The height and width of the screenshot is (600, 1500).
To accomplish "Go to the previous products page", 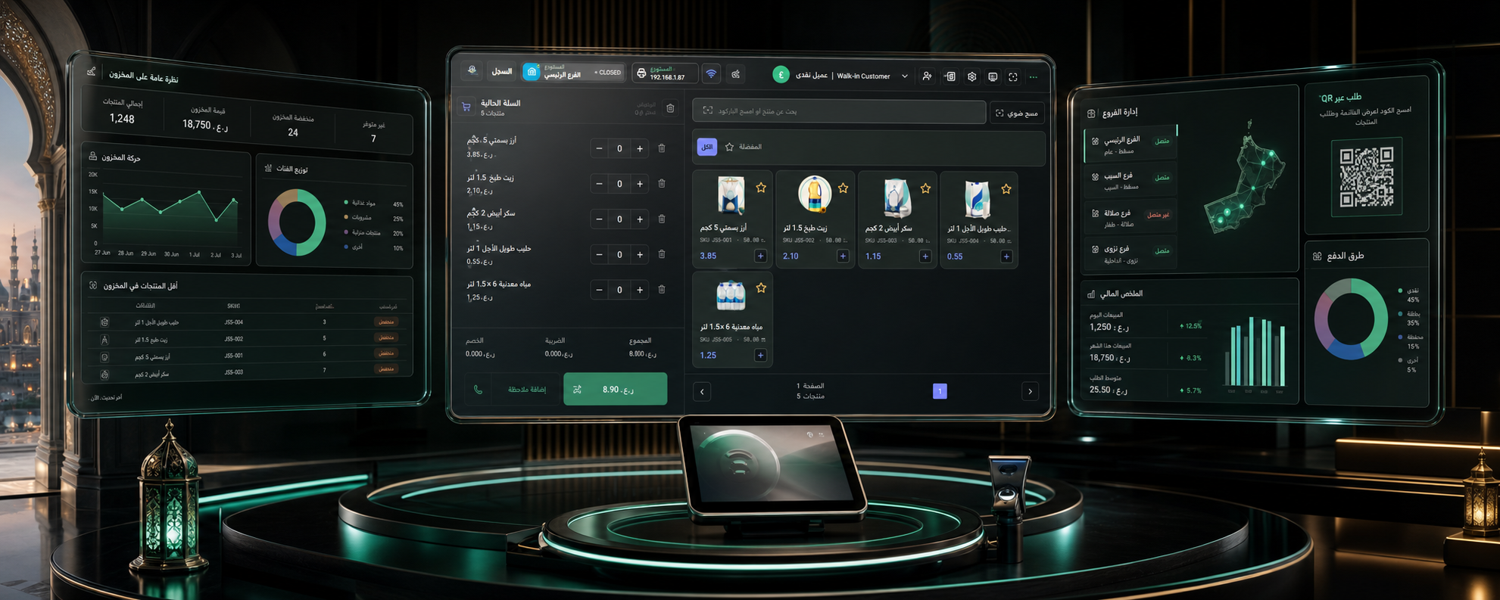I will (702, 391).
